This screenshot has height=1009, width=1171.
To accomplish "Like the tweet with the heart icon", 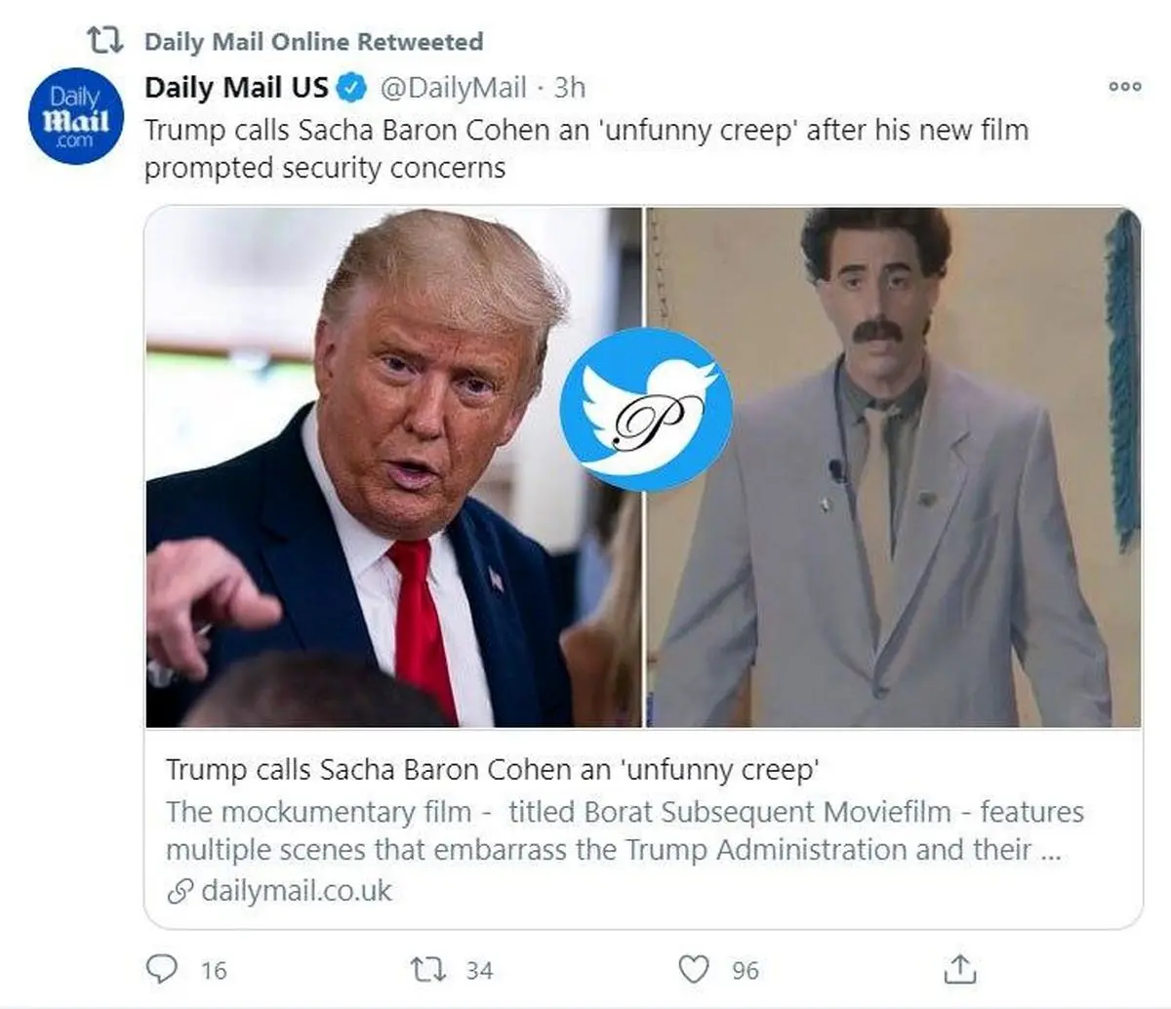I will [694, 969].
